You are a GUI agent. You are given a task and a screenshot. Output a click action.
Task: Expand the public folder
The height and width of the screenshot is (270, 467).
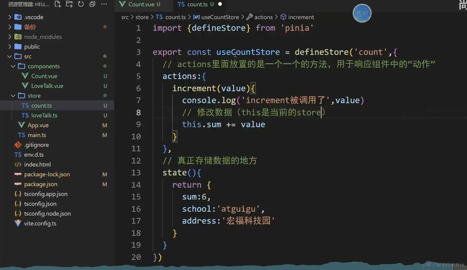[9, 46]
